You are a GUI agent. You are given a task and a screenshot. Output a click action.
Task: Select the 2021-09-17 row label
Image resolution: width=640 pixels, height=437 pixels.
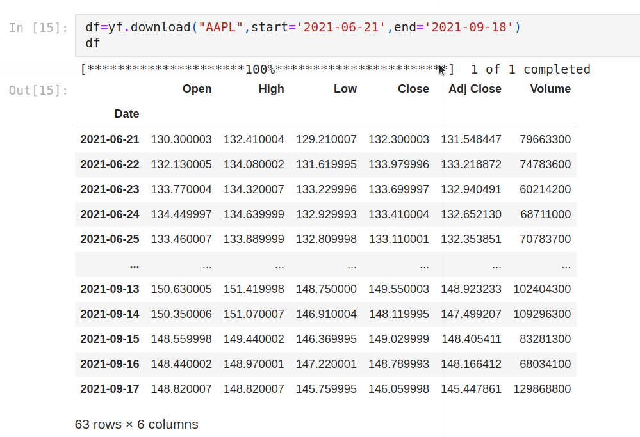tap(110, 389)
